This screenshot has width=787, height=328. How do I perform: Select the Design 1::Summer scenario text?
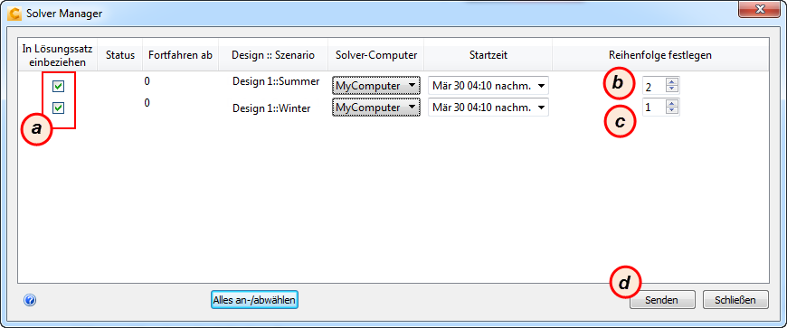(x=276, y=81)
